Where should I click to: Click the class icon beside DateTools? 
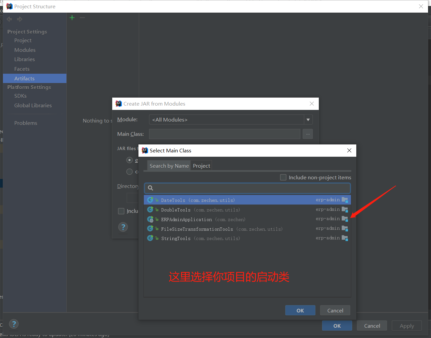click(x=150, y=200)
